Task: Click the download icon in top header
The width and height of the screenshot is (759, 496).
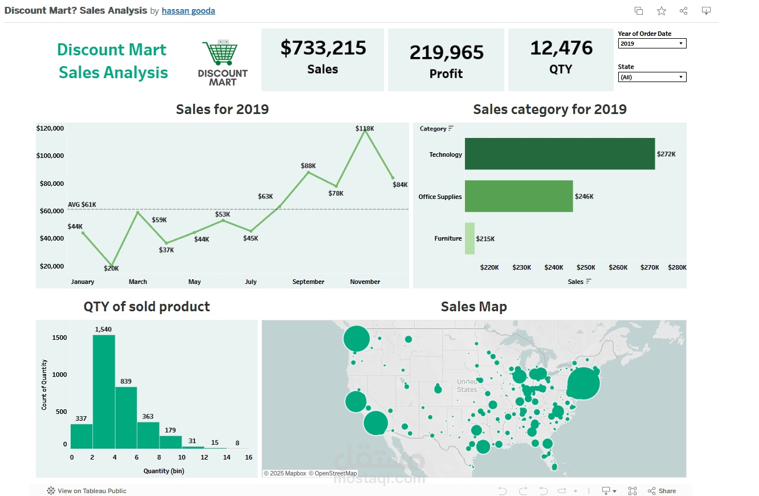Action: 707,11
